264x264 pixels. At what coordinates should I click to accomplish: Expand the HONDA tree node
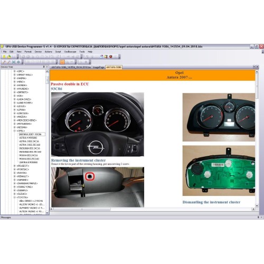(x=15, y=85)
